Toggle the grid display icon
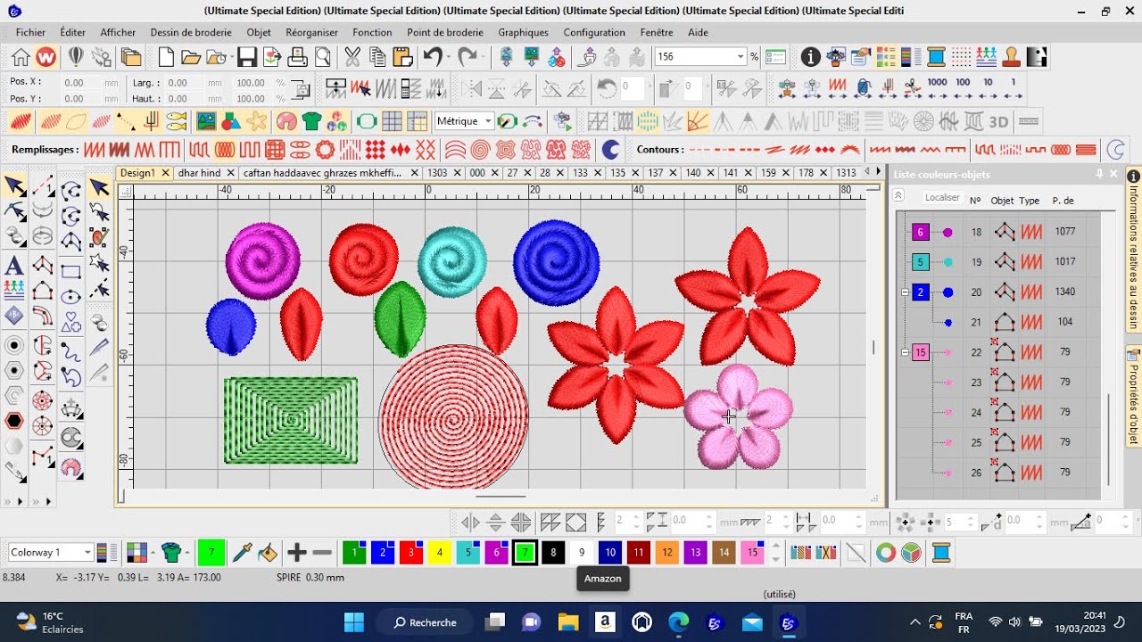The image size is (1142, 642). point(392,121)
